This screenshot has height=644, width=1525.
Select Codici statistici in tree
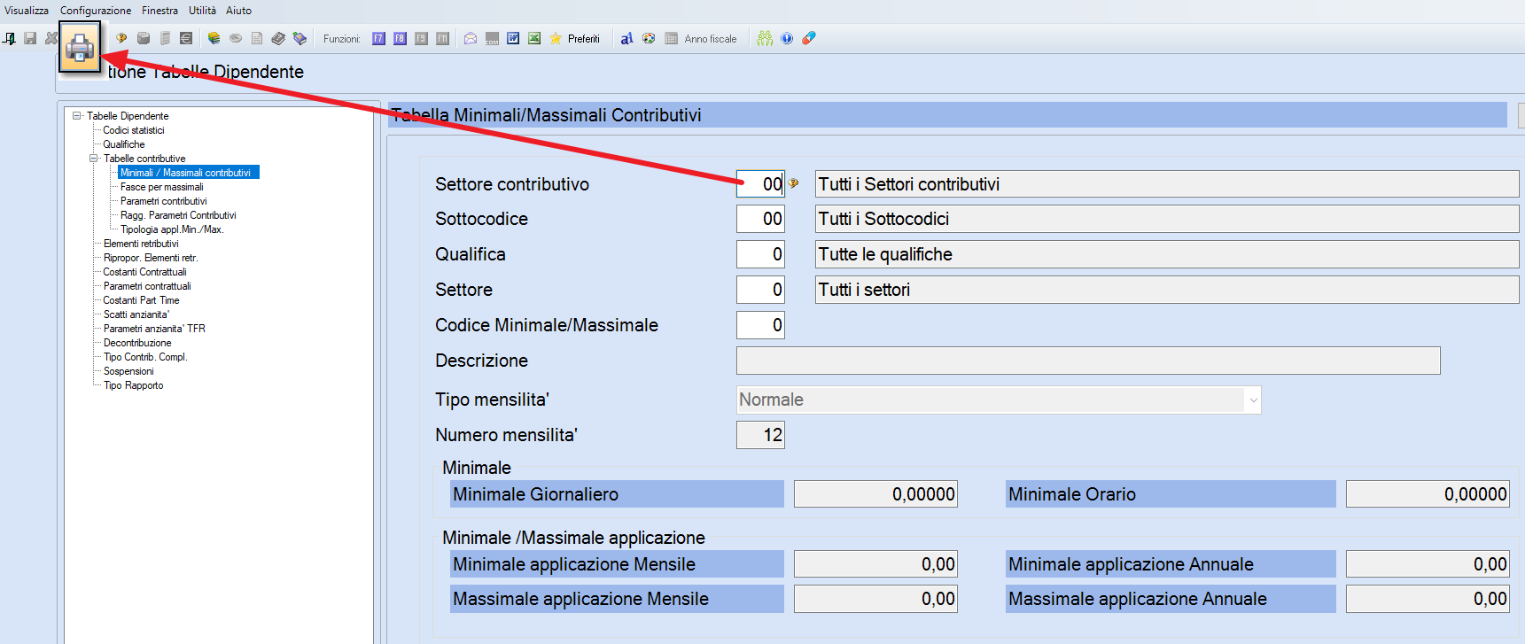pos(134,130)
